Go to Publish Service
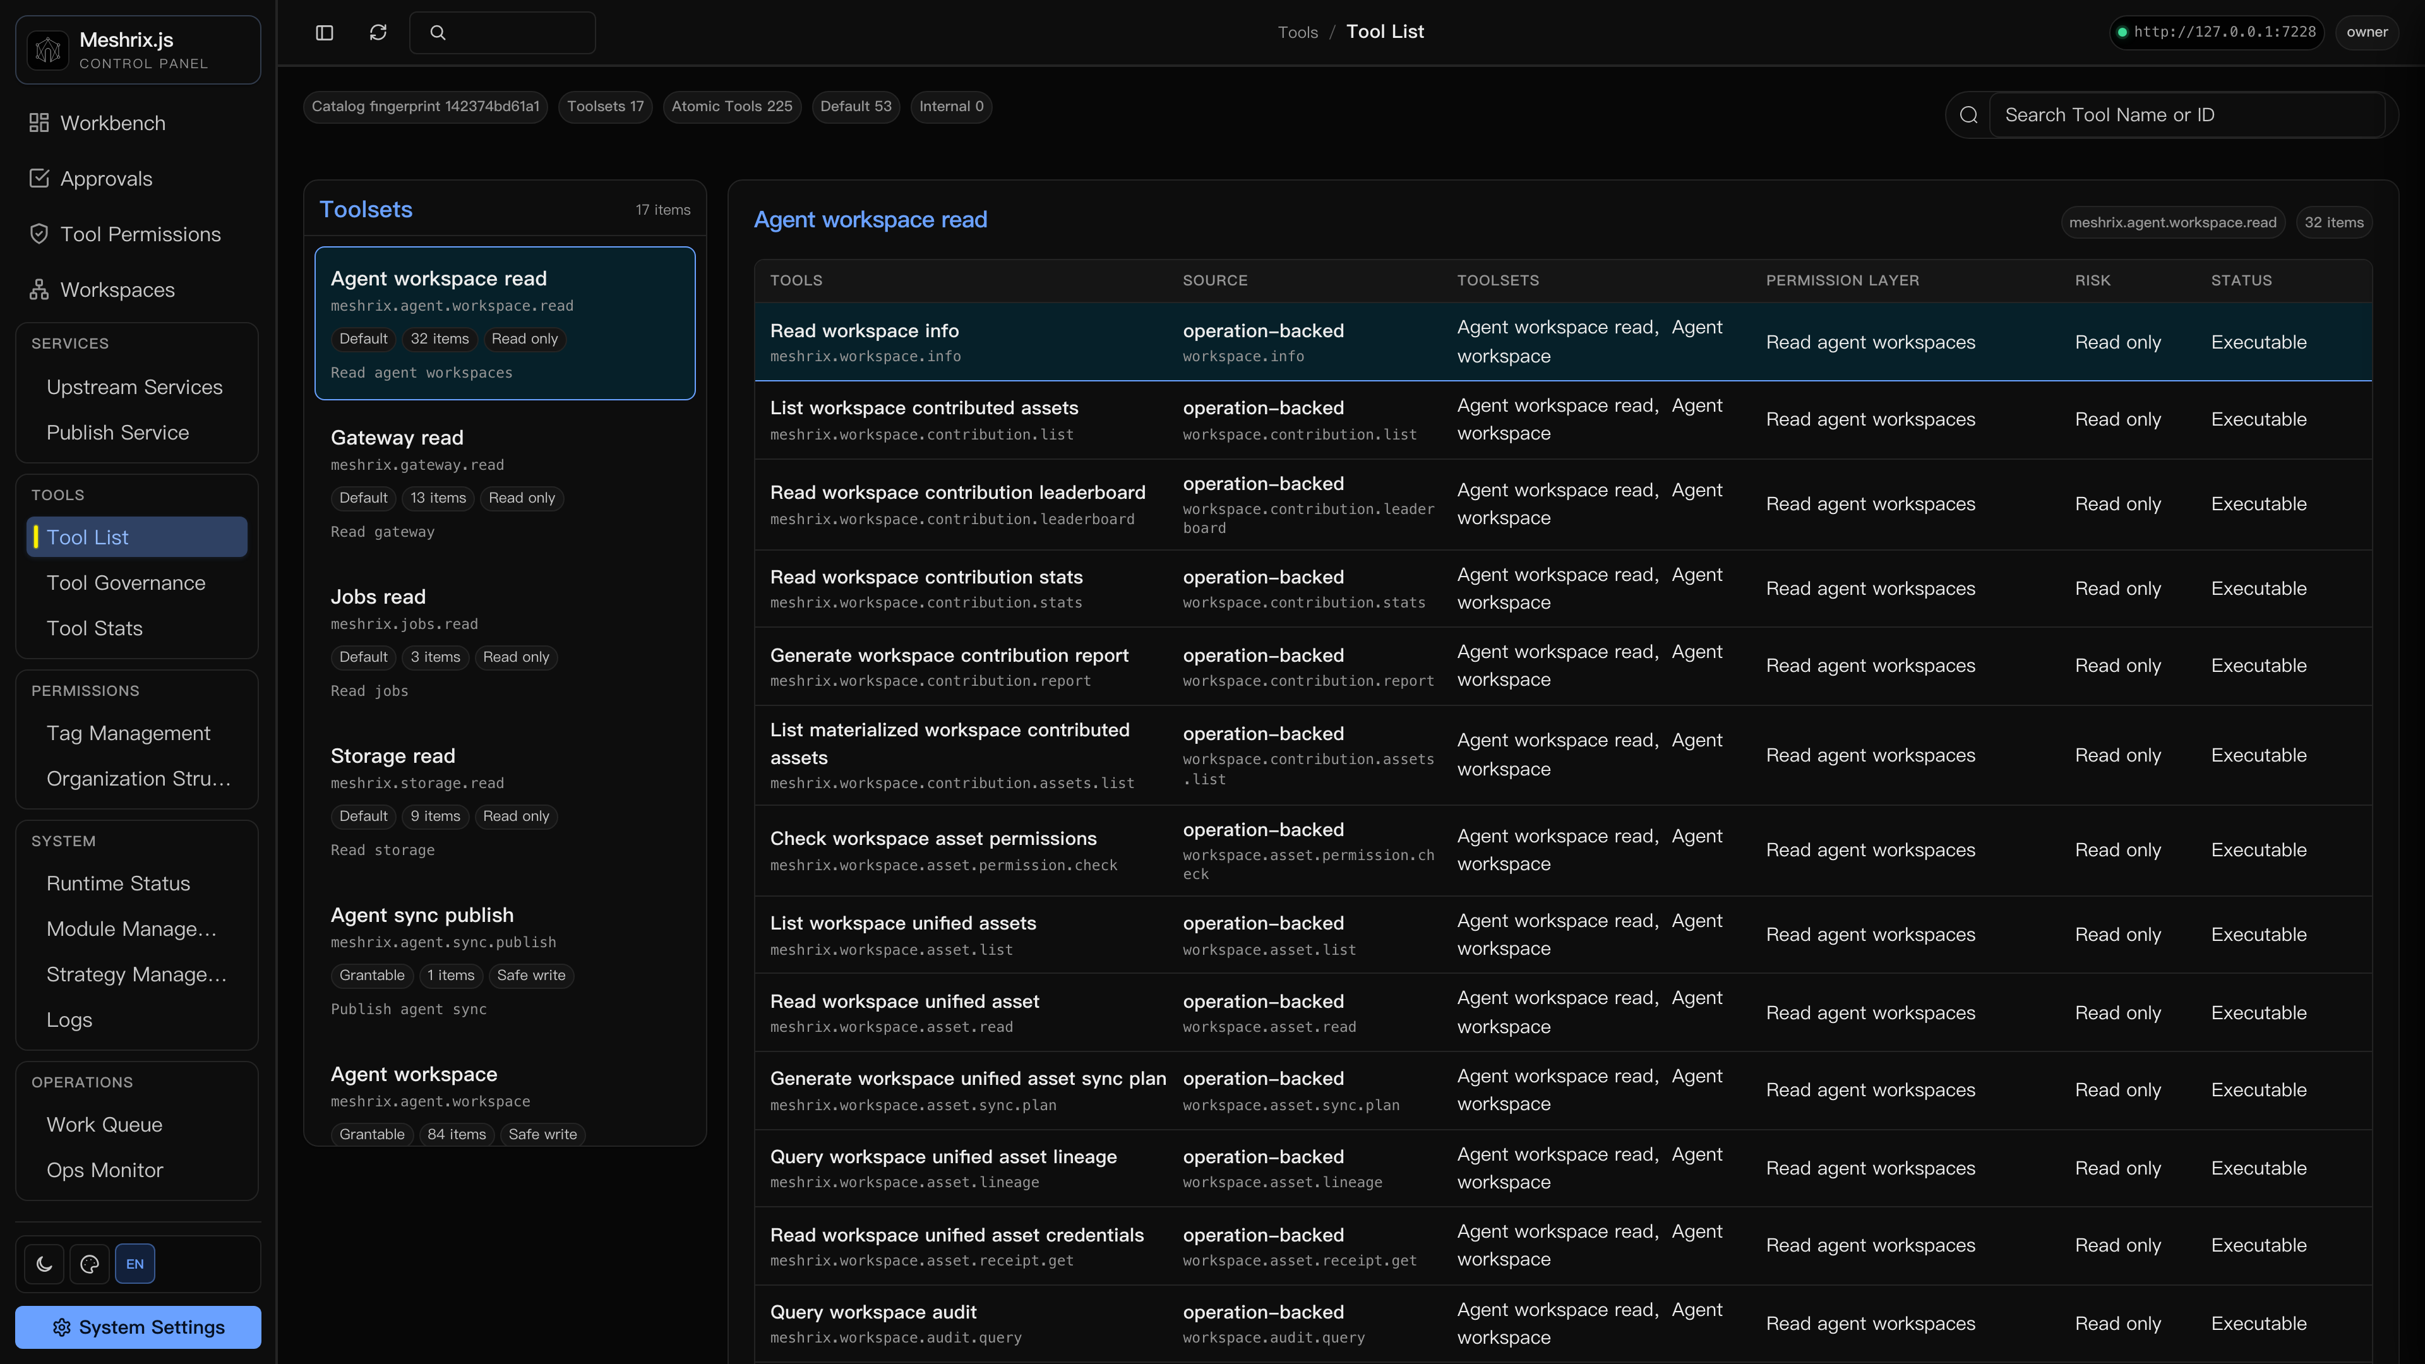 click(x=138, y=433)
